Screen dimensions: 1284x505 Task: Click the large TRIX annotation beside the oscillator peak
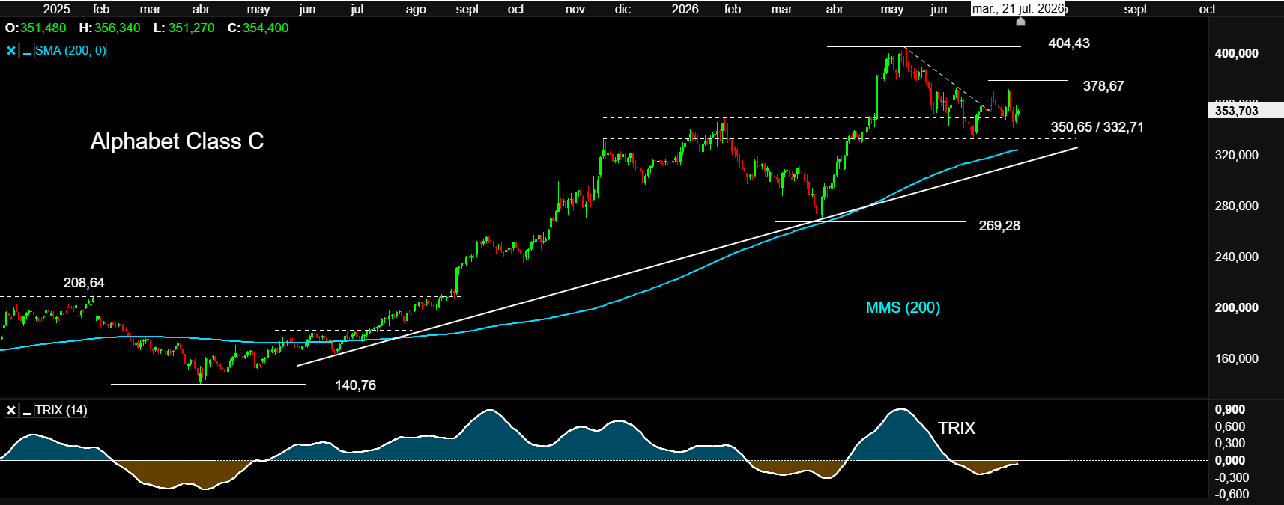tap(957, 428)
